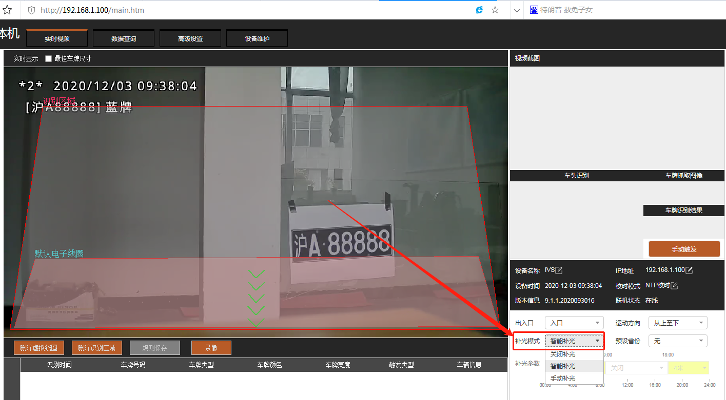Click the 识别时间 column header
The width and height of the screenshot is (726, 400).
(60, 365)
